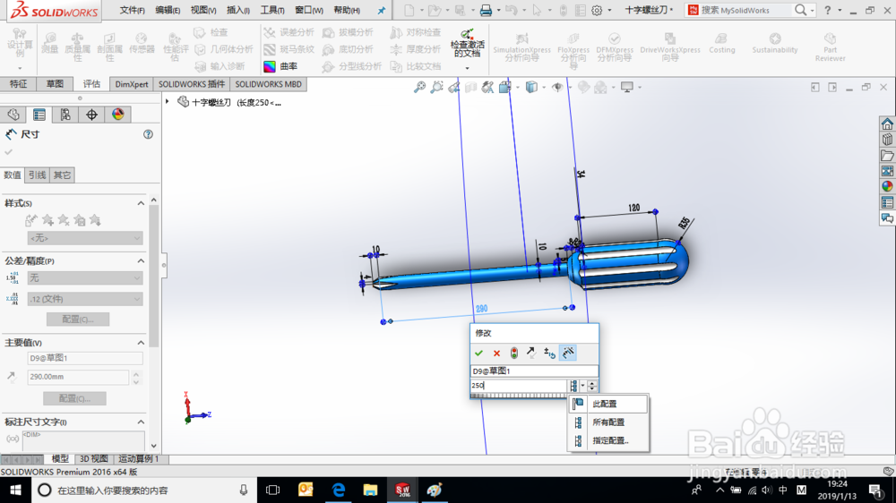Open SOLIDWORKS Resources home icon in task pane
Viewport: 896px width, 503px height.
[887, 124]
